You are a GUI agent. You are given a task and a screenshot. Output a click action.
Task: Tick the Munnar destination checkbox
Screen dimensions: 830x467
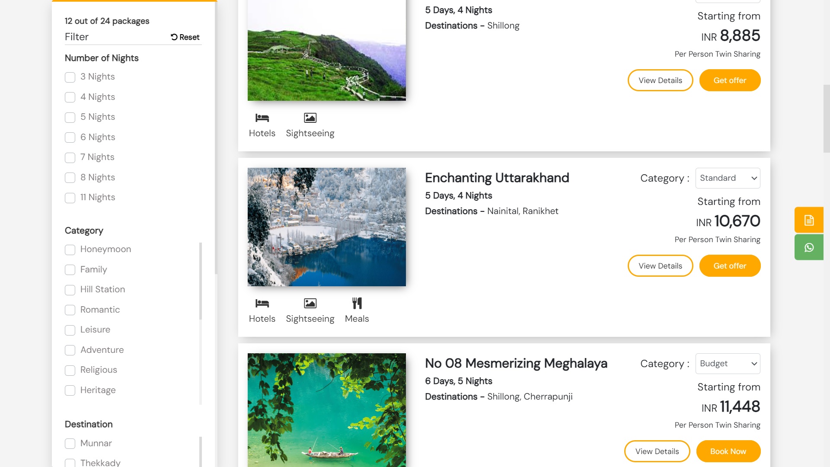point(70,444)
